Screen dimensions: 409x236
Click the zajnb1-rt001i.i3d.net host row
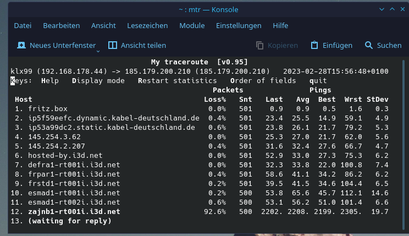74,212
